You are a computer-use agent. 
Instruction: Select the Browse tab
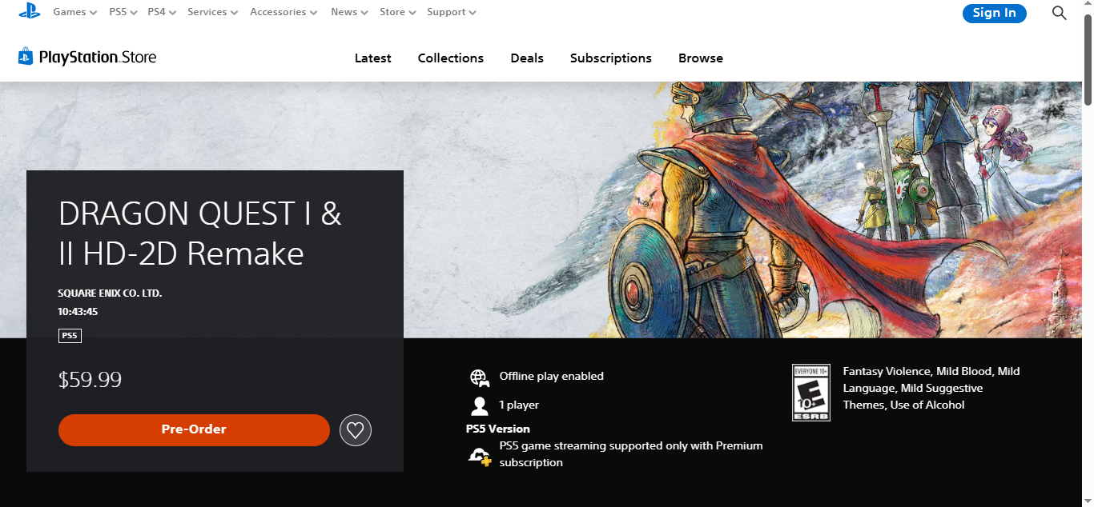pos(701,58)
